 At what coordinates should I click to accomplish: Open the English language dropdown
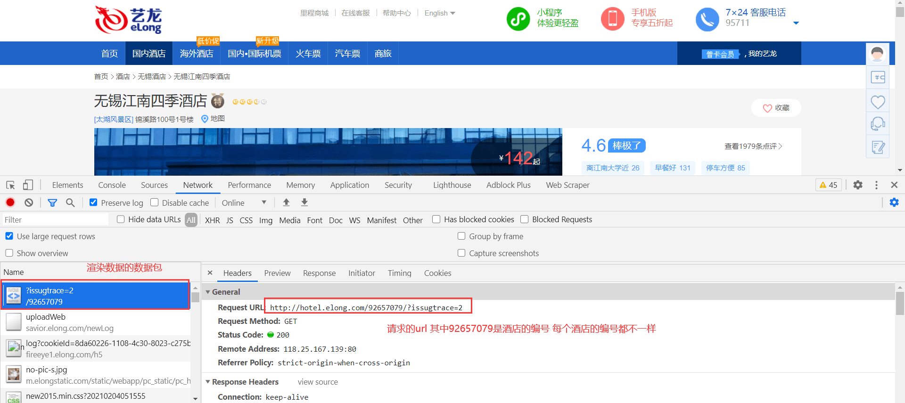tap(440, 13)
